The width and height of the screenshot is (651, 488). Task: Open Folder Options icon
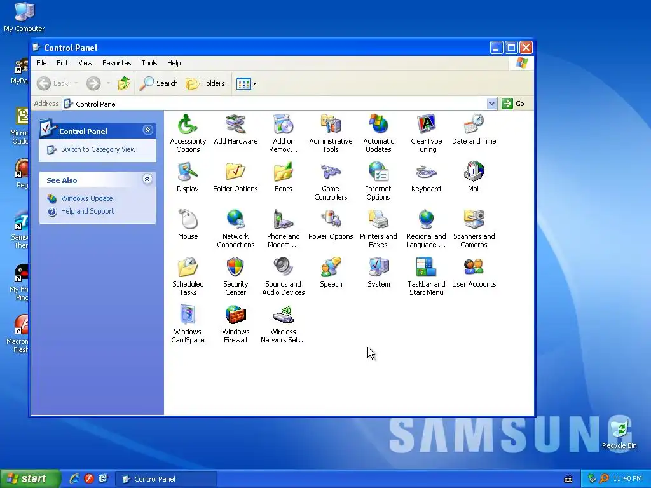click(235, 172)
